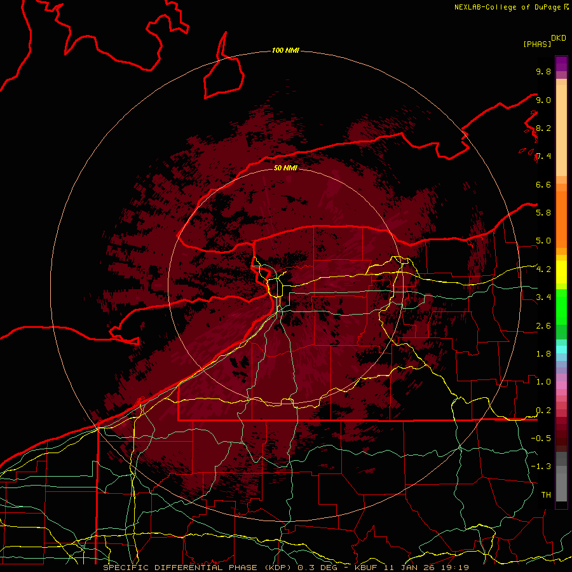Click the 9.0 color scale value
This screenshot has height=572, width=572.
(x=543, y=100)
